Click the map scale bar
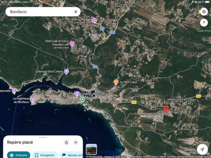Viewport: 211px width, 158px height. tap(188, 151)
